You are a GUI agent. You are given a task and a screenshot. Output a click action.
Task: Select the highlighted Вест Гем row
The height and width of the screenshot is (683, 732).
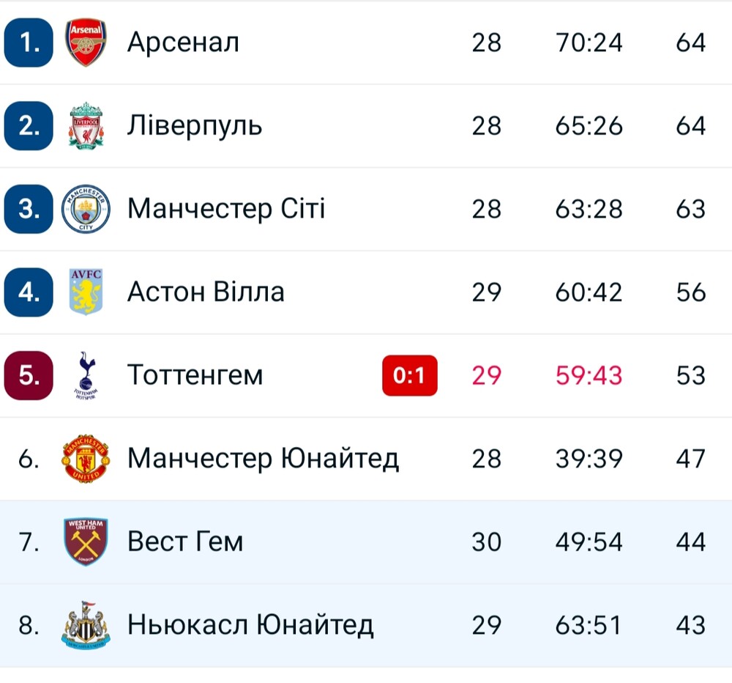coord(366,542)
